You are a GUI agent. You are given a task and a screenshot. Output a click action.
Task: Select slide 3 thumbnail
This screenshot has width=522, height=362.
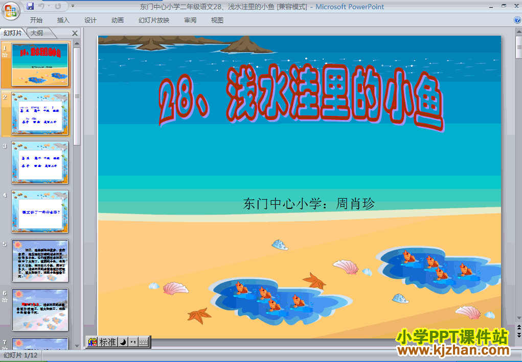click(x=40, y=162)
